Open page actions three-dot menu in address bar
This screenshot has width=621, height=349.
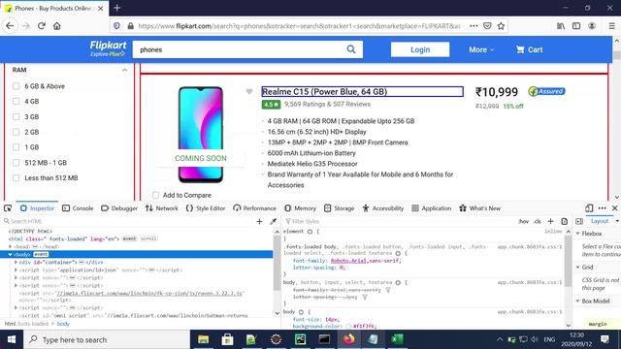coord(474,26)
